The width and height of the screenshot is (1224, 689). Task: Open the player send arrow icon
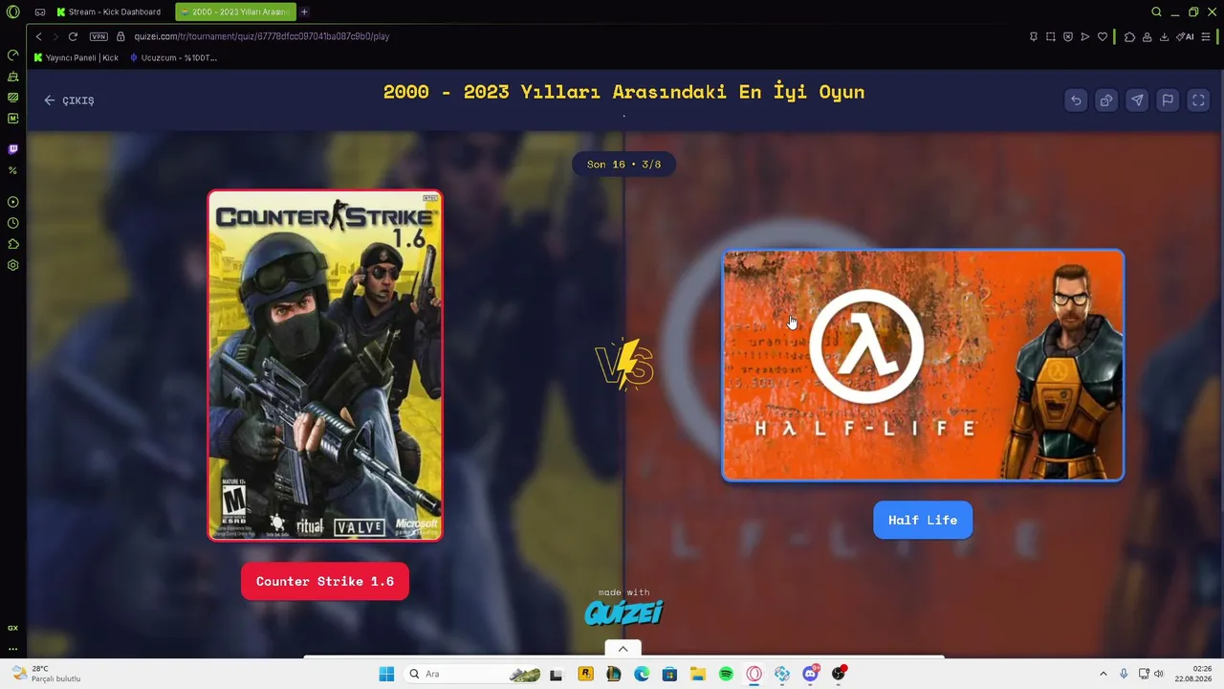[1085, 36]
